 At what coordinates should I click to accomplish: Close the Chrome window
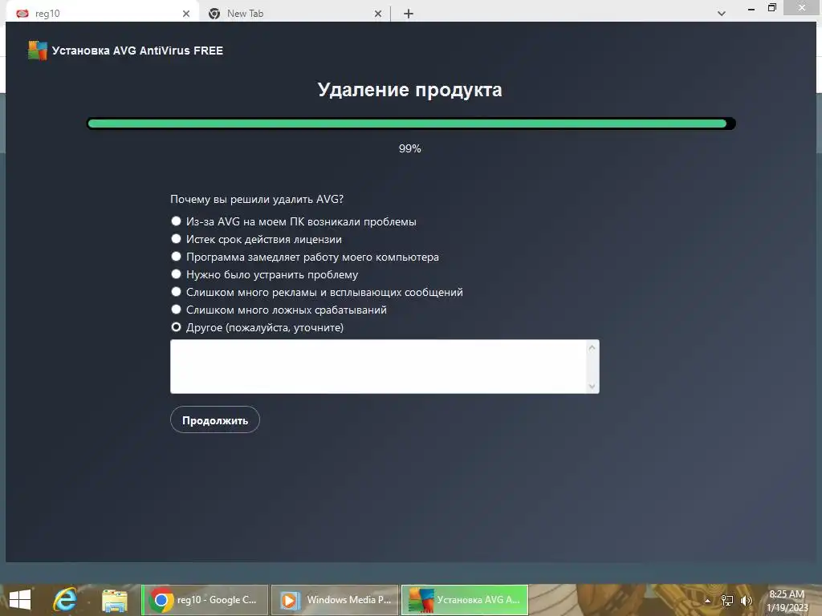pos(802,7)
